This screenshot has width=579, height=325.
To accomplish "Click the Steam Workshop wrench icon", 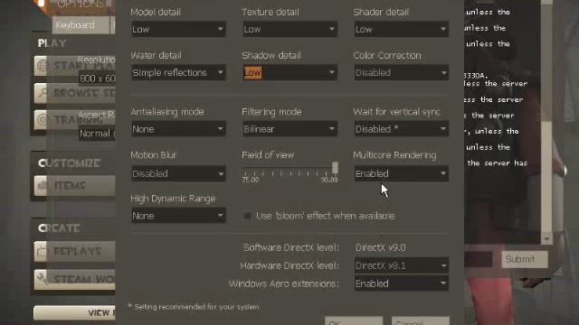I will tap(41, 279).
